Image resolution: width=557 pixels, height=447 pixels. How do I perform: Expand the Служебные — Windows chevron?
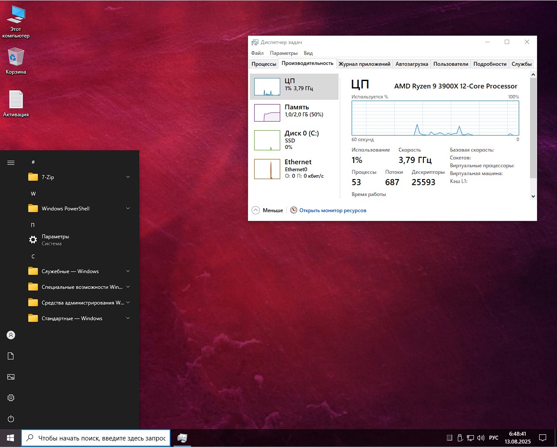pyautogui.click(x=128, y=271)
